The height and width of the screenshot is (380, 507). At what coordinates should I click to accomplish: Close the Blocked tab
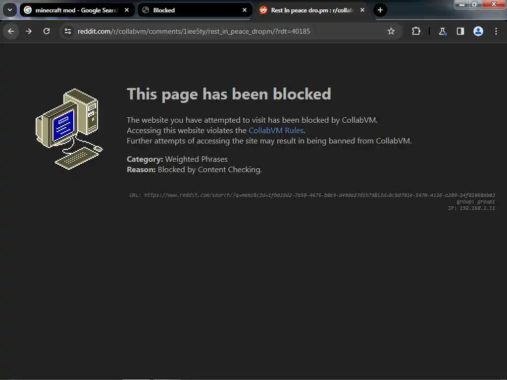245,10
